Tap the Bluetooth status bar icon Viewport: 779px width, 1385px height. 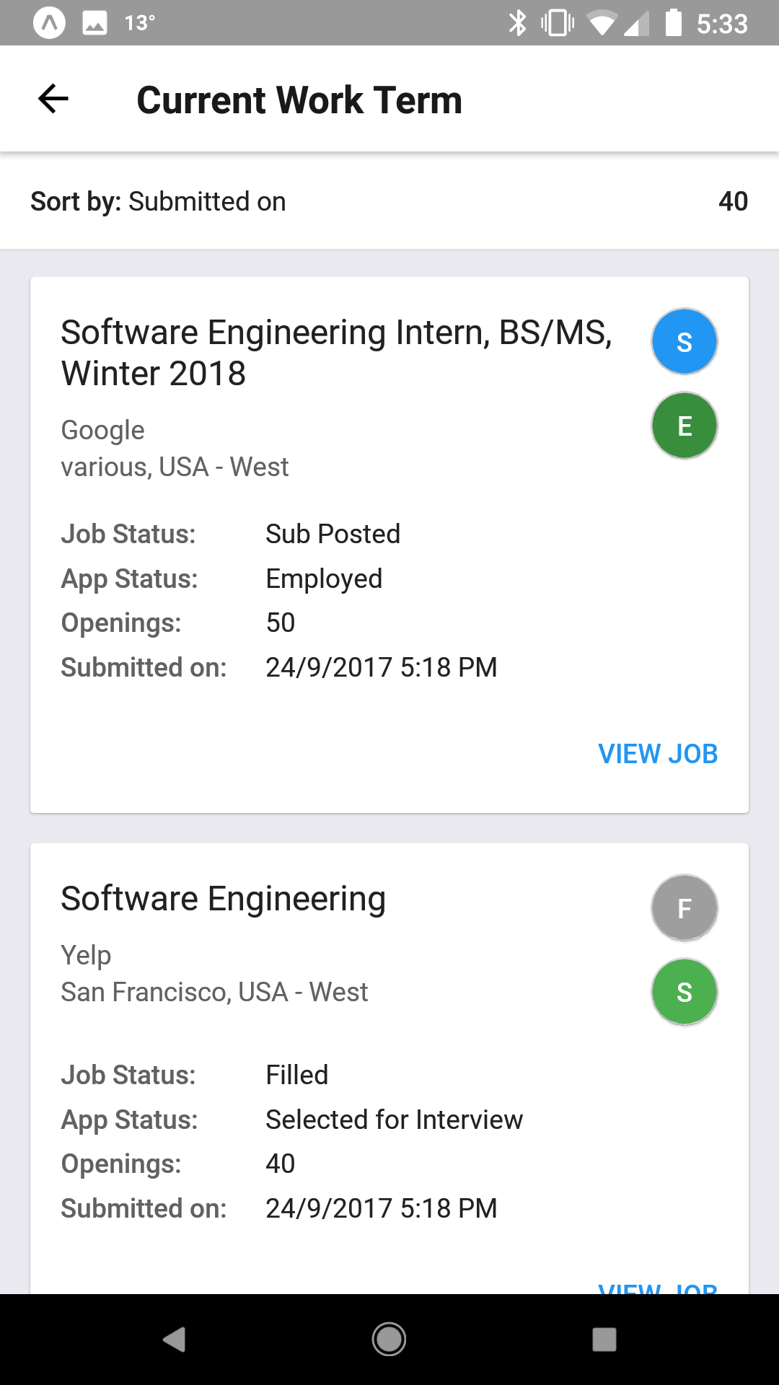pos(517,23)
